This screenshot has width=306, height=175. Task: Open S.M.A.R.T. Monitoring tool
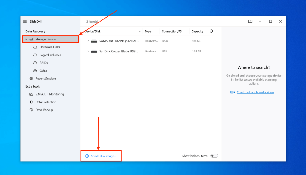click(x=50, y=94)
